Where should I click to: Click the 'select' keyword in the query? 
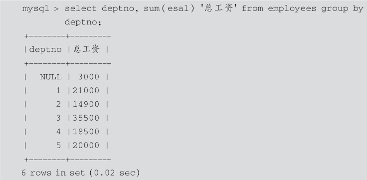pos(80,8)
